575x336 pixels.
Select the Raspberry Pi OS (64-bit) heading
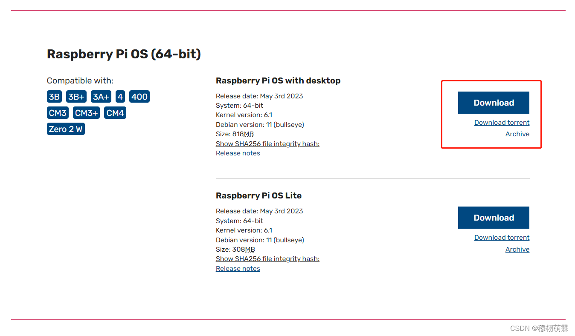coord(124,54)
